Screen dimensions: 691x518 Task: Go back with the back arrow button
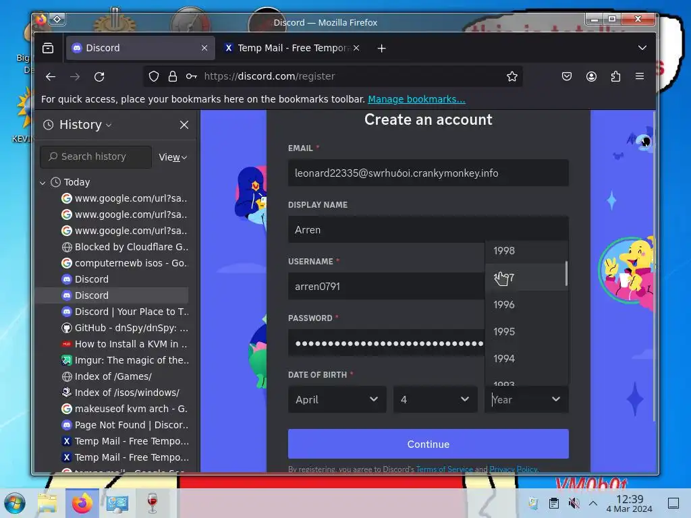point(51,77)
